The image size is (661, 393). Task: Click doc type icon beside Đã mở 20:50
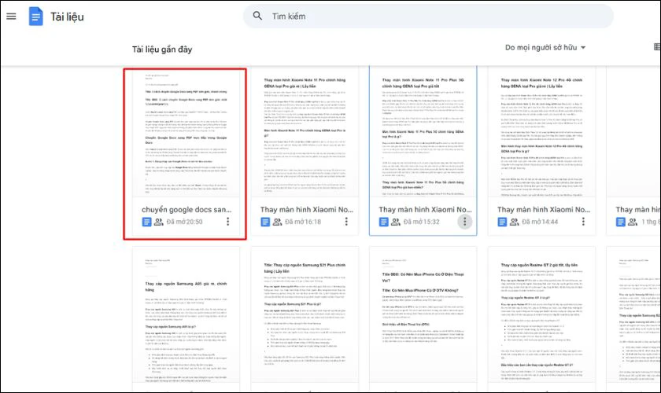tap(146, 222)
